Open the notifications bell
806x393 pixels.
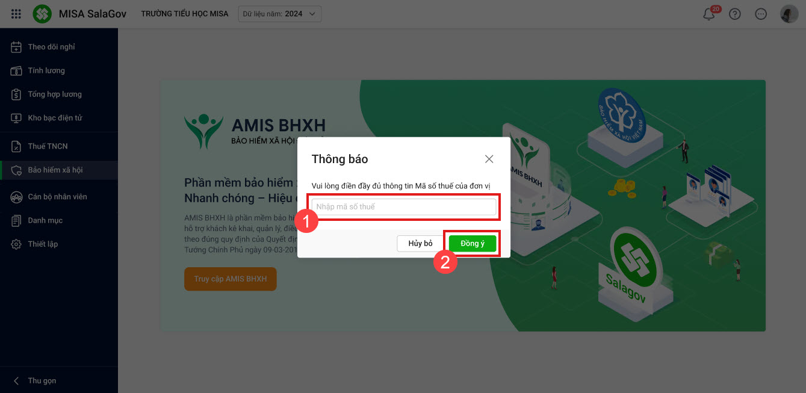[x=709, y=14]
